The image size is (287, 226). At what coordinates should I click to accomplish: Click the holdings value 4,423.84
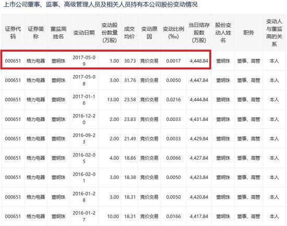point(199,177)
